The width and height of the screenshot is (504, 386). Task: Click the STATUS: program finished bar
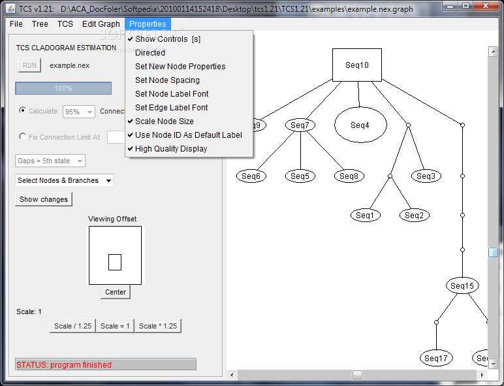[x=106, y=364]
